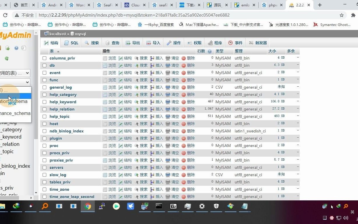
Task: Sort by the 类型 column header
Action: point(219,51)
